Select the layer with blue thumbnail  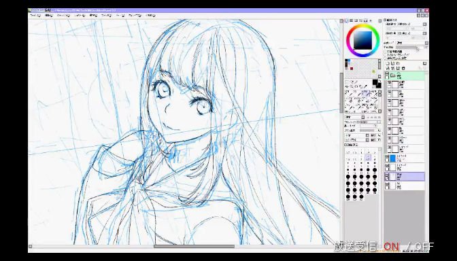click(x=405, y=158)
